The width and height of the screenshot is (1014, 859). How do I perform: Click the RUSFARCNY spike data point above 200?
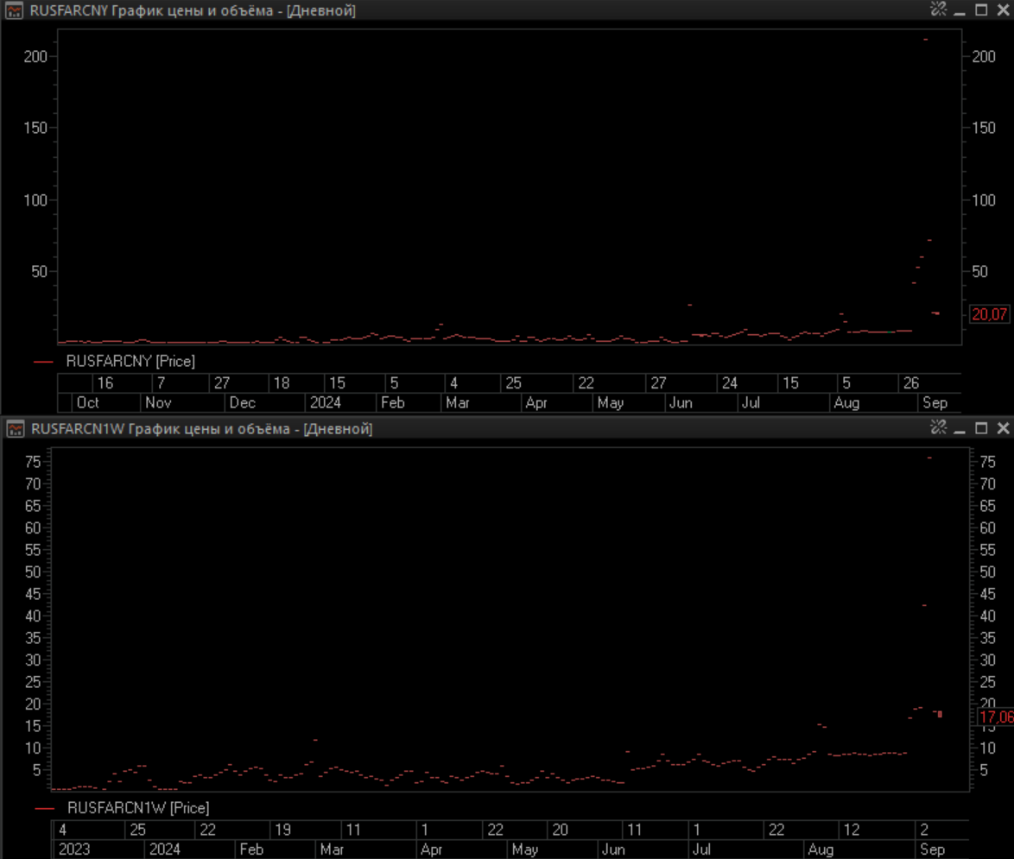[x=926, y=40]
